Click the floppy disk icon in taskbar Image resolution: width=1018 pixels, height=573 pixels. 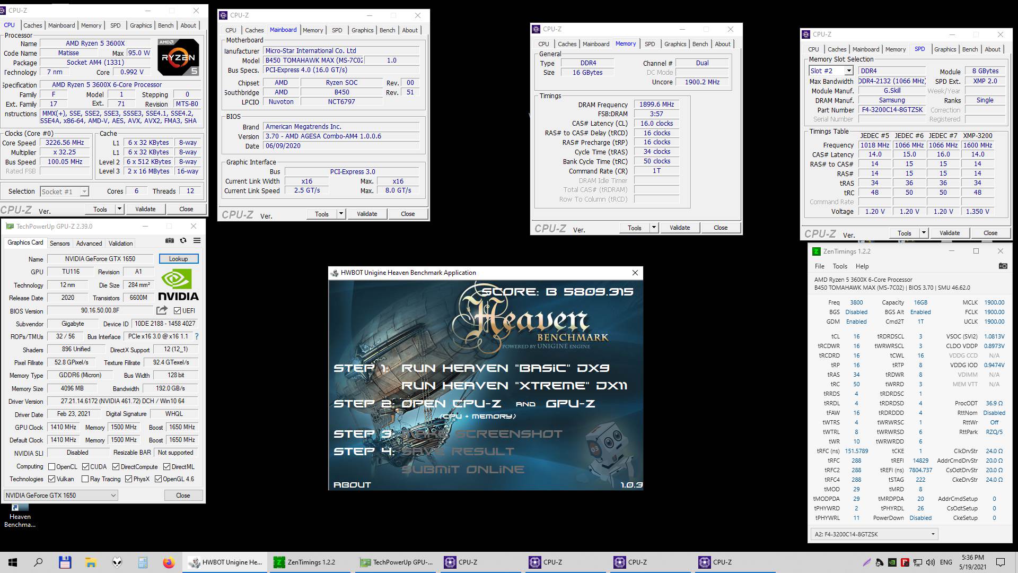tap(65, 562)
